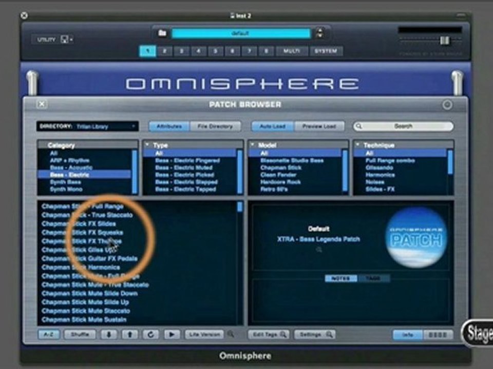Click the default patch name display

click(240, 33)
